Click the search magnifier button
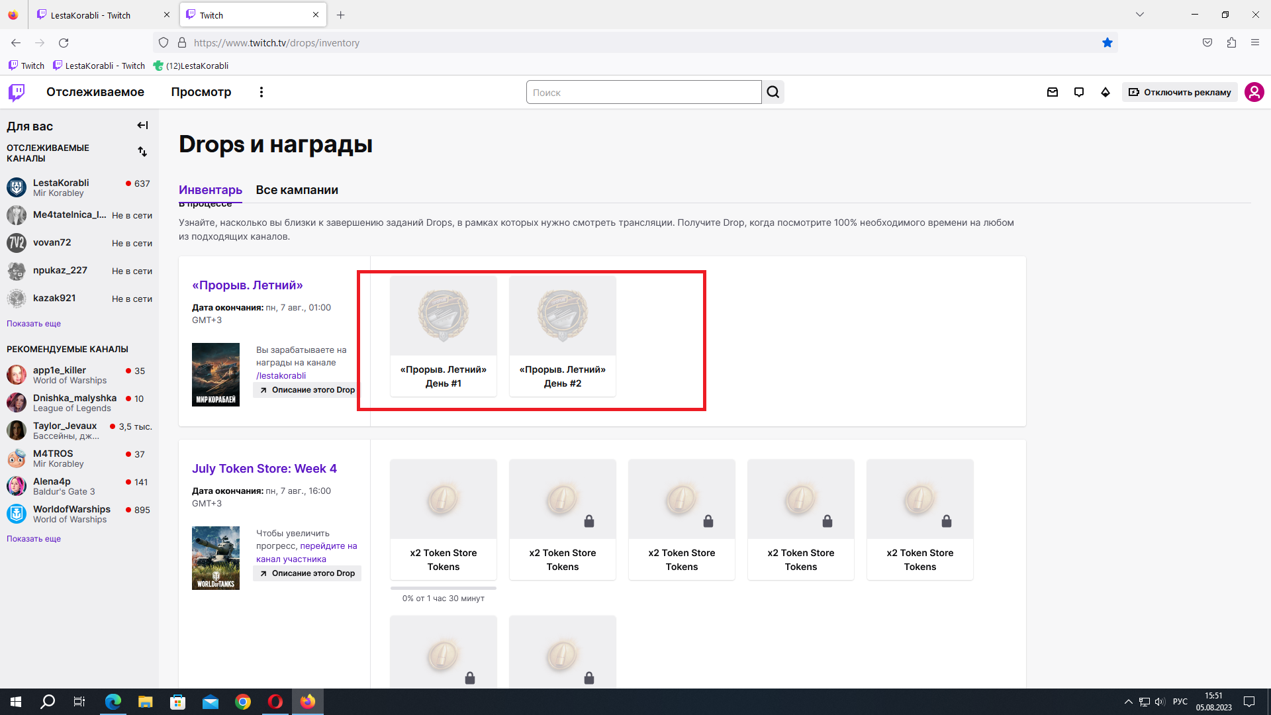Image resolution: width=1271 pixels, height=715 pixels. pyautogui.click(x=773, y=92)
